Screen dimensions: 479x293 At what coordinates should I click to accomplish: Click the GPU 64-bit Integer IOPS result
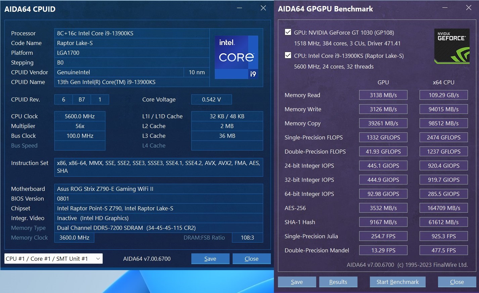click(383, 194)
